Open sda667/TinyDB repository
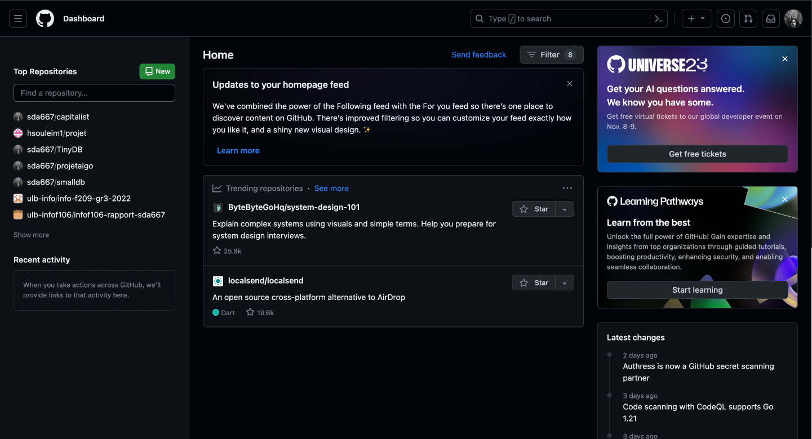The image size is (812, 439). pyautogui.click(x=55, y=150)
